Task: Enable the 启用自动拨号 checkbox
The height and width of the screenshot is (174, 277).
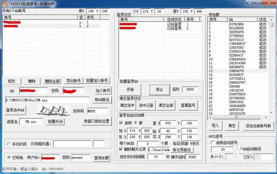Action: 213,143
